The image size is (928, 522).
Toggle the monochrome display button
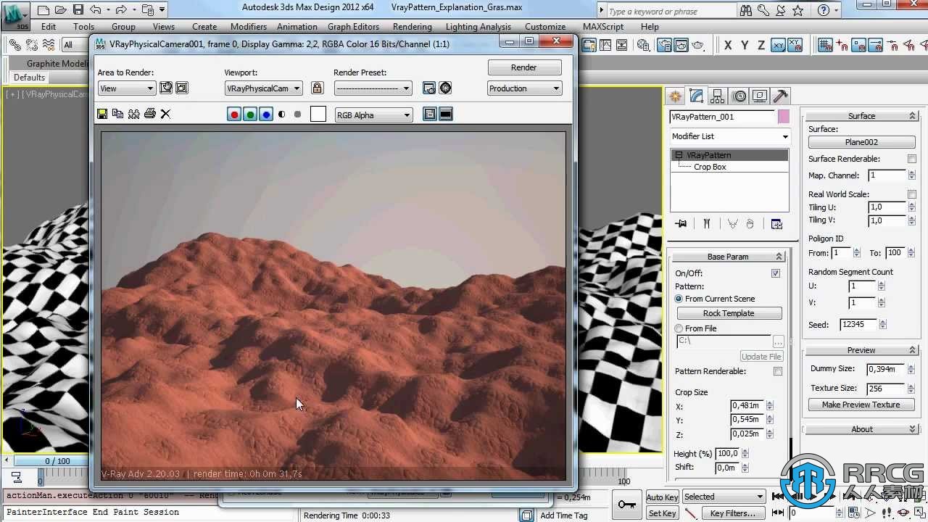(x=297, y=115)
